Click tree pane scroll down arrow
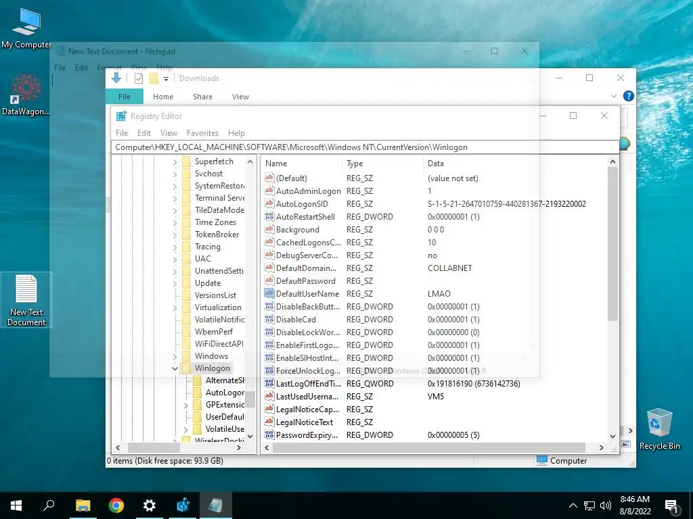 coord(250,436)
